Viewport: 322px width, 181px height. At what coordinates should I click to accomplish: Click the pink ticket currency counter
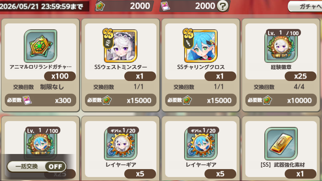pyautogui.click(x=188, y=6)
